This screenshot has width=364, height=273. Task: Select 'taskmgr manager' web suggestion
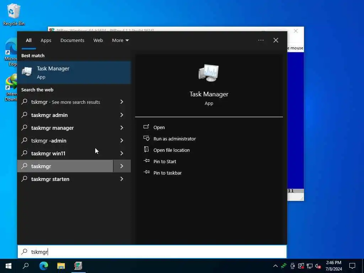click(x=65, y=128)
